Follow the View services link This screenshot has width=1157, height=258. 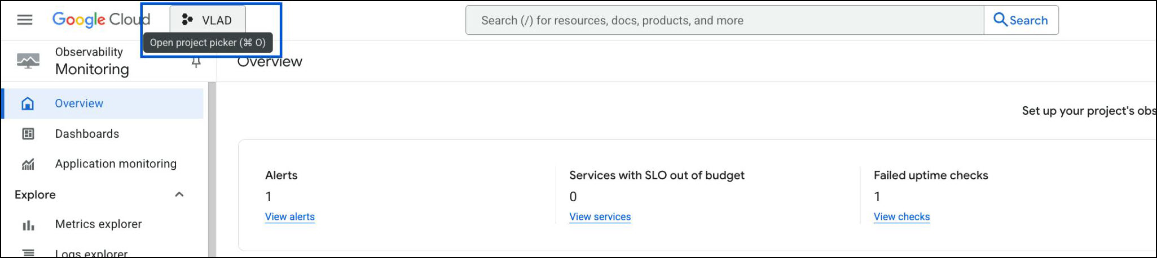tap(600, 217)
